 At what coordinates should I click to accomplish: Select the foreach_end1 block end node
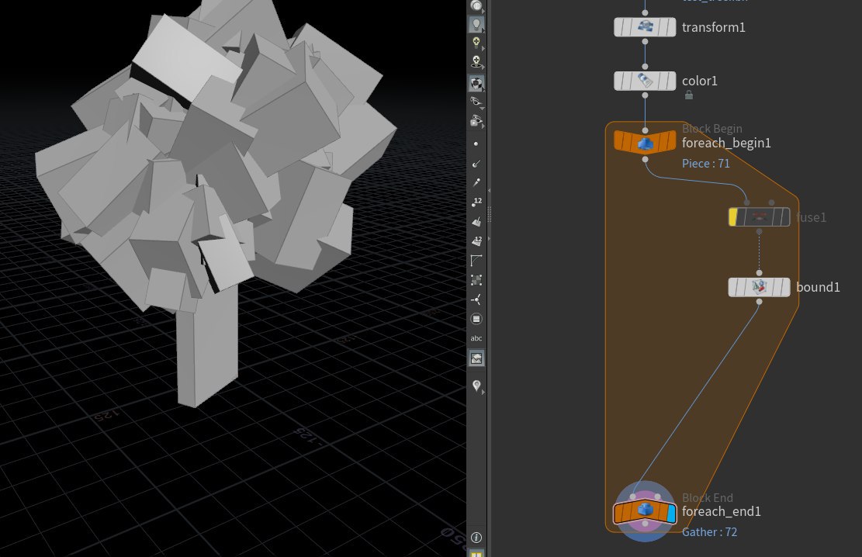645,511
